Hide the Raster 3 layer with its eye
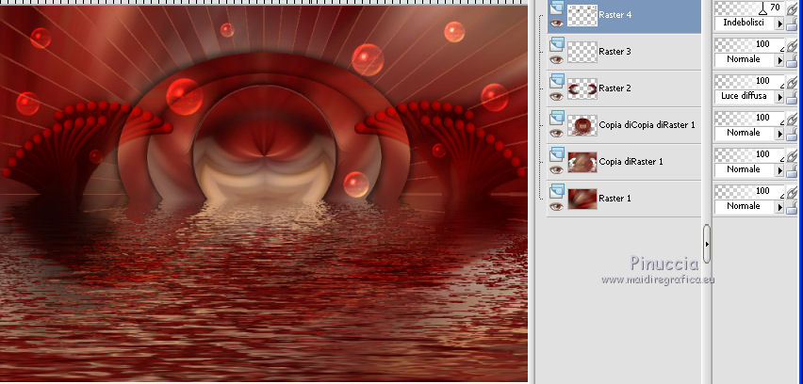This screenshot has width=803, height=384. 557,60
